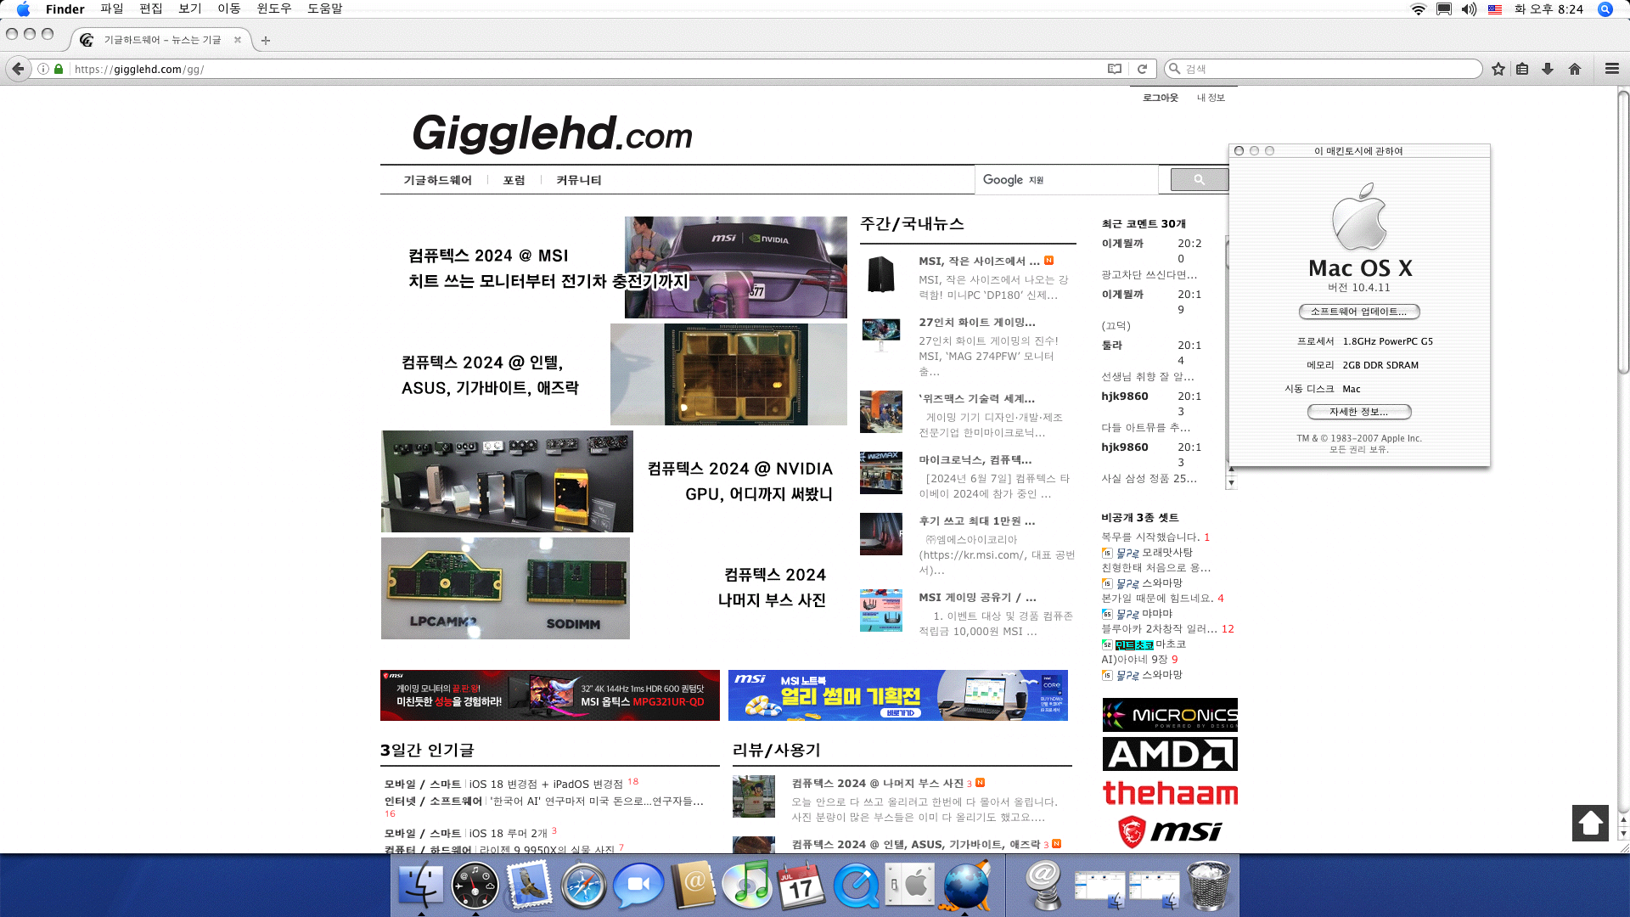
Task: Open MSI 노트북 얼리 썸머 기획전 banner
Action: [x=898, y=695]
